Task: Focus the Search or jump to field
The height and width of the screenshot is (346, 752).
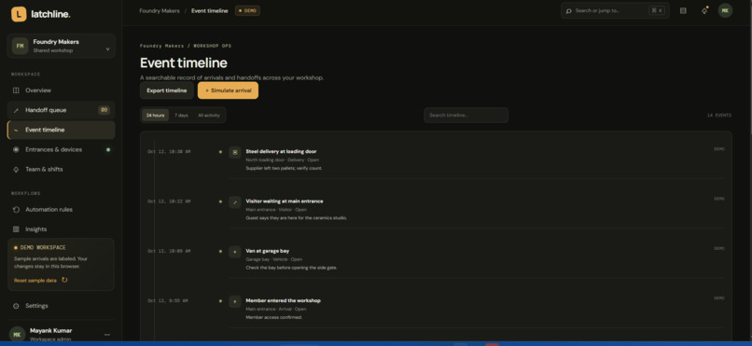Action: coord(615,10)
